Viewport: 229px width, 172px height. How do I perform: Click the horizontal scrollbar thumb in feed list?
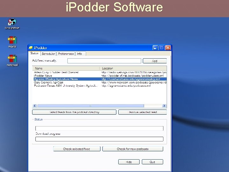tap(91, 106)
